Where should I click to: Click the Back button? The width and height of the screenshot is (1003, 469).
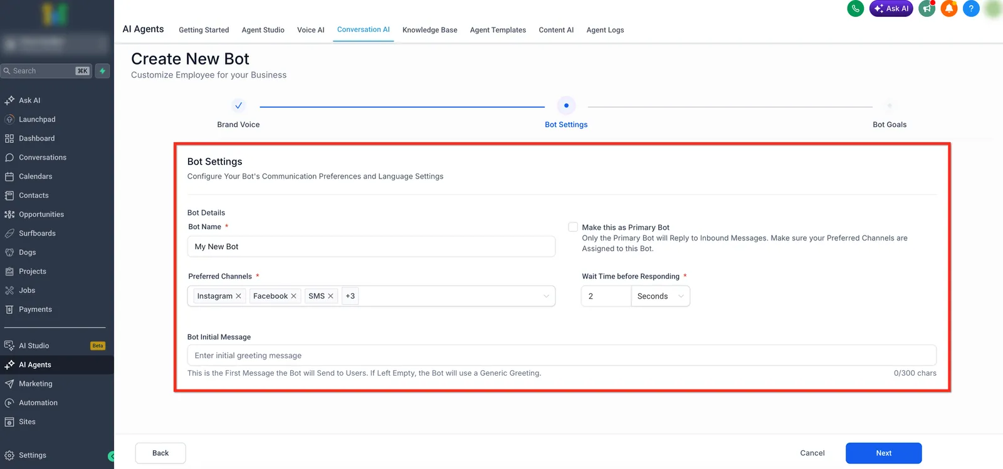pos(160,453)
